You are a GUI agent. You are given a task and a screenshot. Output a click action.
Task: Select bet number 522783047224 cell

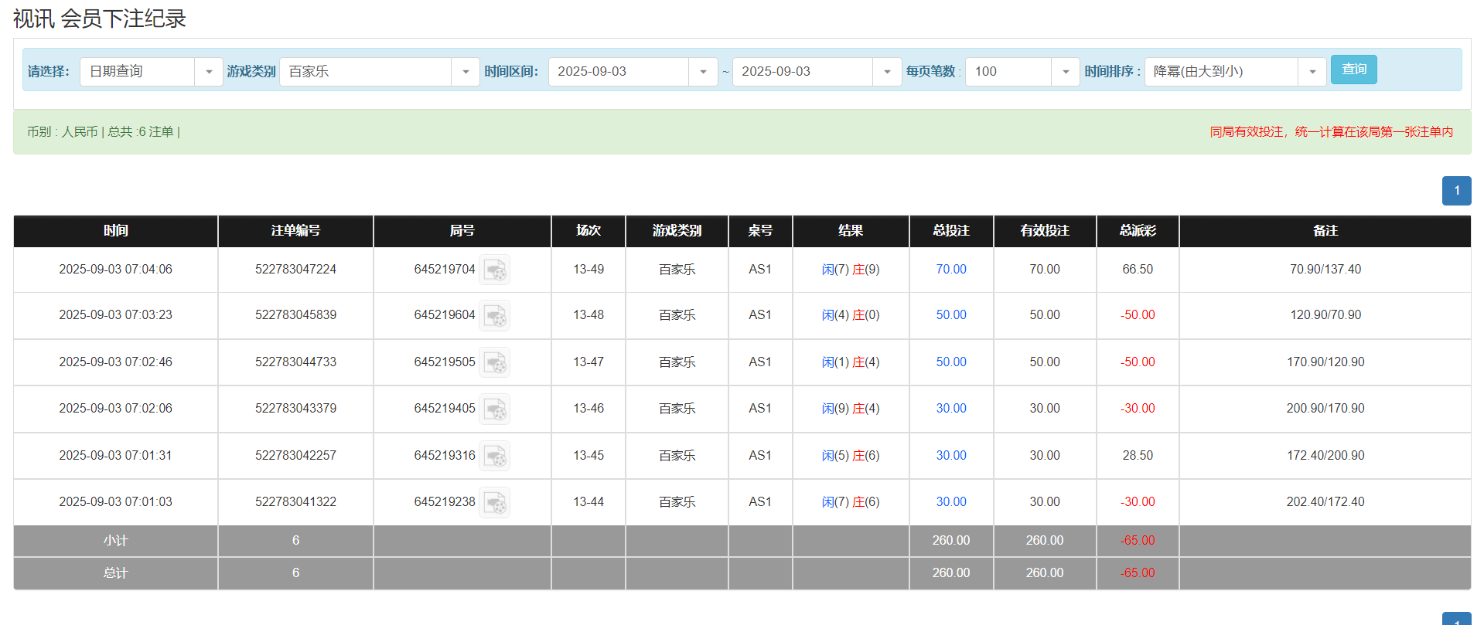click(295, 270)
